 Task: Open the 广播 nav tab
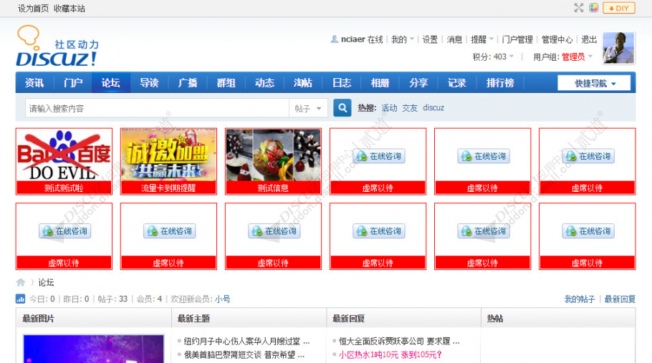coord(188,82)
